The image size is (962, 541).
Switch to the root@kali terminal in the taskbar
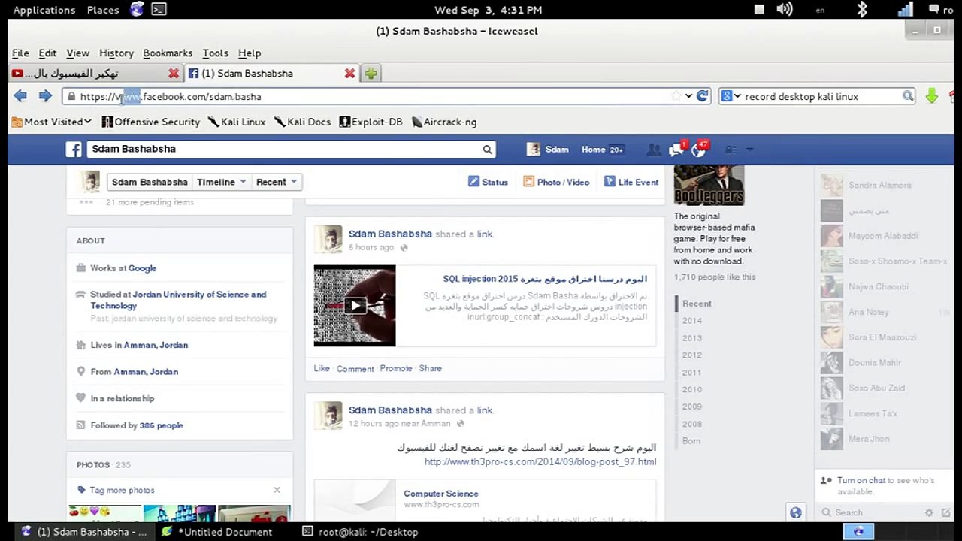click(x=360, y=532)
